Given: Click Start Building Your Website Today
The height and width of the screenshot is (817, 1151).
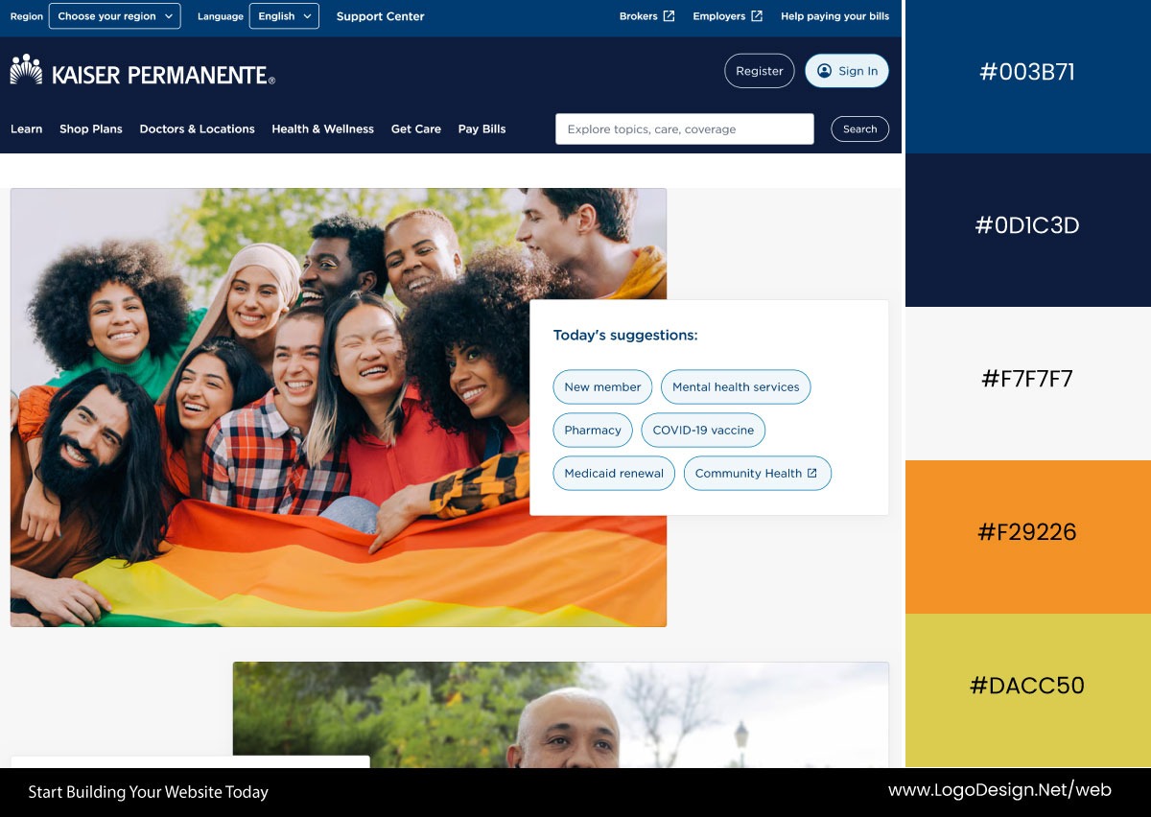Looking at the screenshot, I should [149, 792].
